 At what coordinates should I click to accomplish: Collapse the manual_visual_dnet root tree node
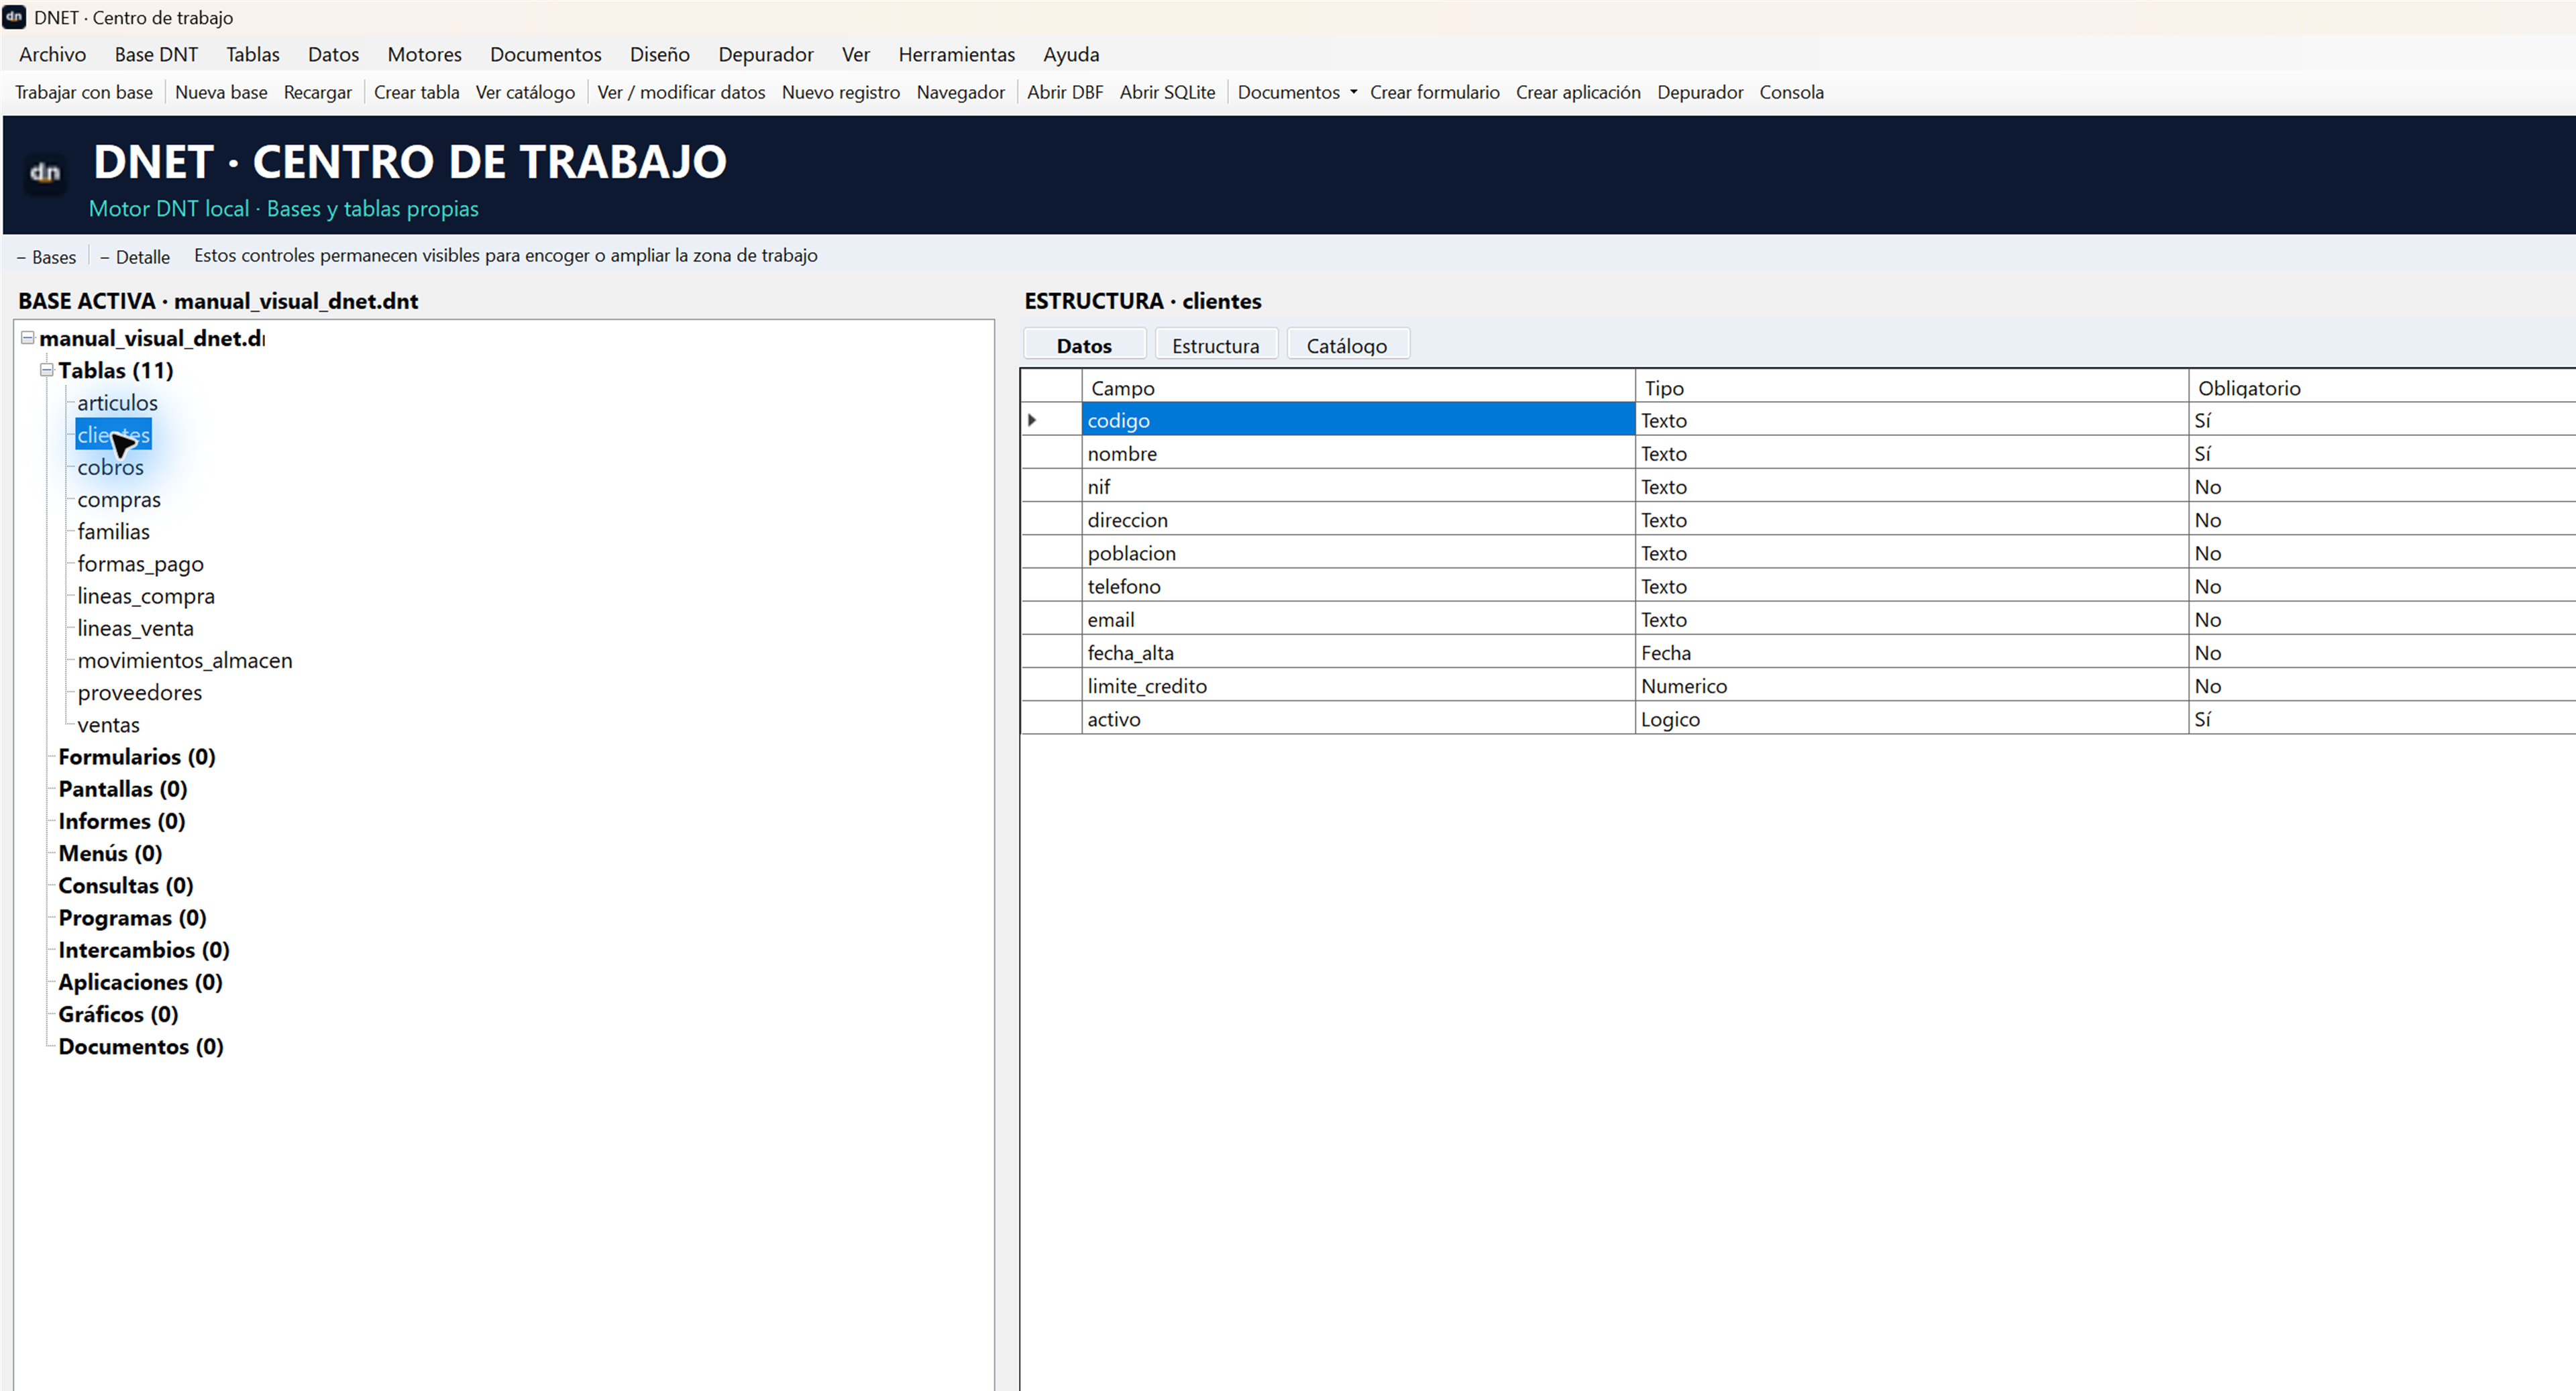pyautogui.click(x=28, y=338)
